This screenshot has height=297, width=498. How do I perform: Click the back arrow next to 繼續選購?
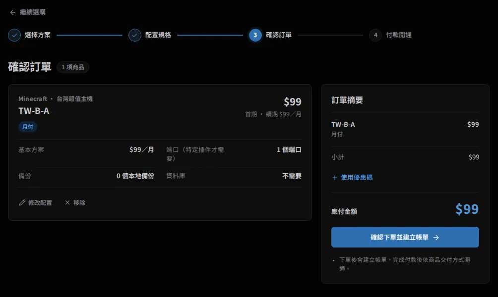(x=13, y=12)
